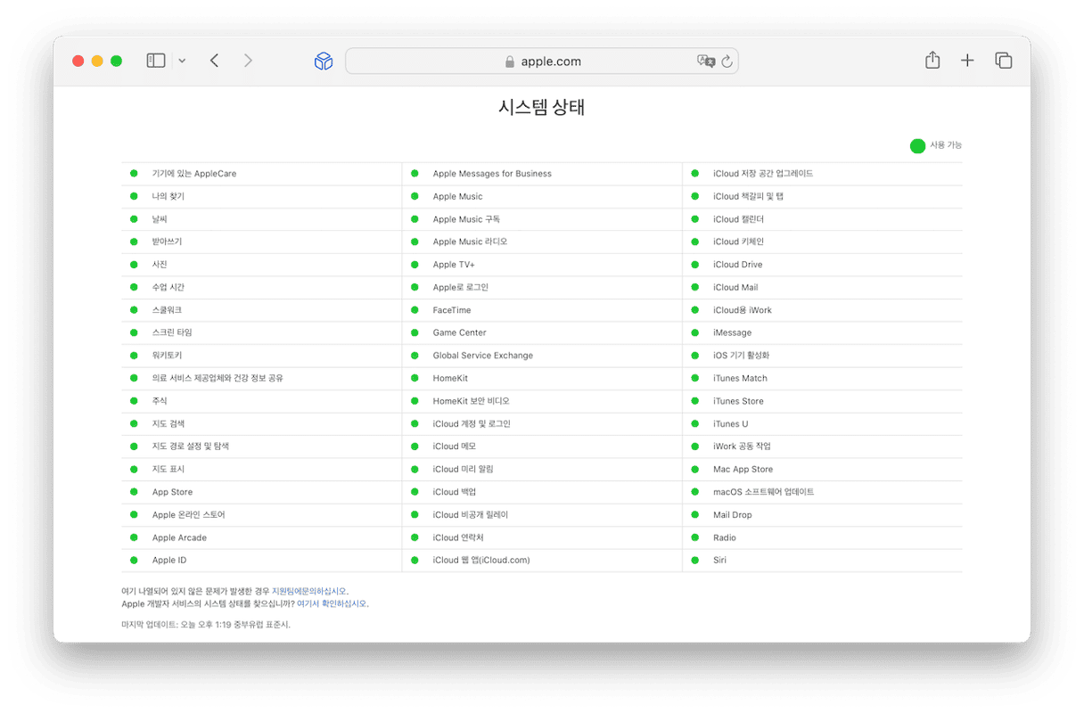Click the large green legend dot
Screen dimensions: 1084x713
[917, 145]
